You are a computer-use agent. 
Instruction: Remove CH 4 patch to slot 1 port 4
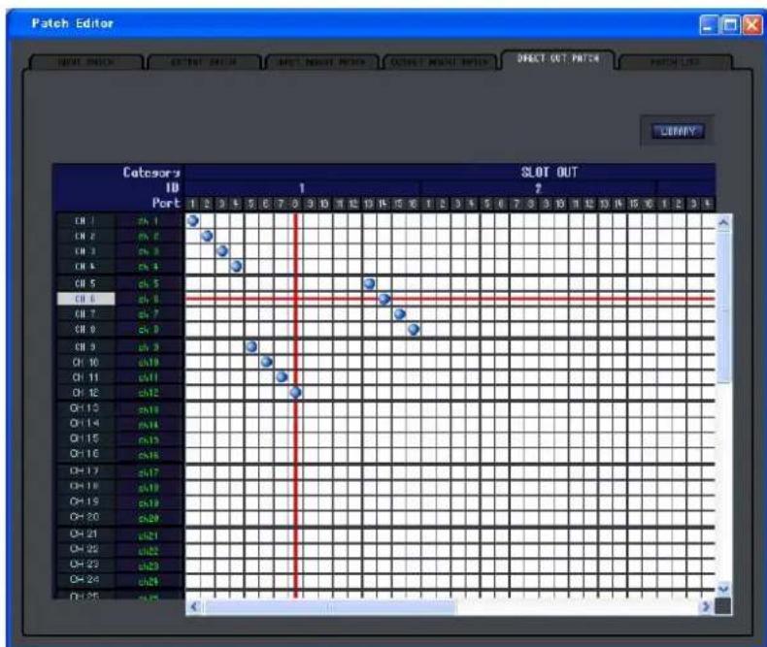point(237,266)
